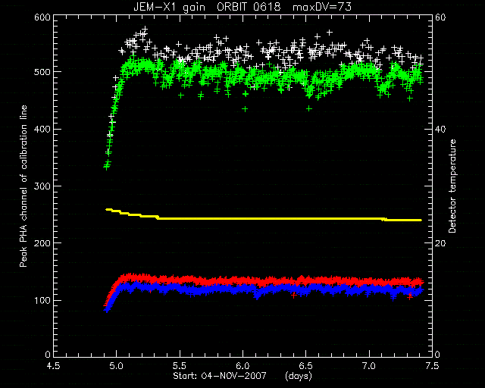
Task: Click the maxDV=73 label
Action: click(322, 7)
